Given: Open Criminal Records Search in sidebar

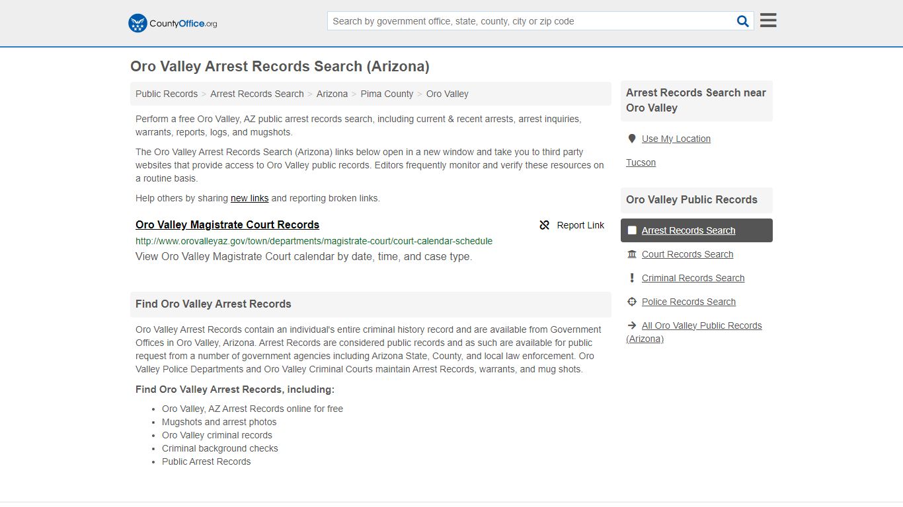Looking at the screenshot, I should pyautogui.click(x=693, y=278).
